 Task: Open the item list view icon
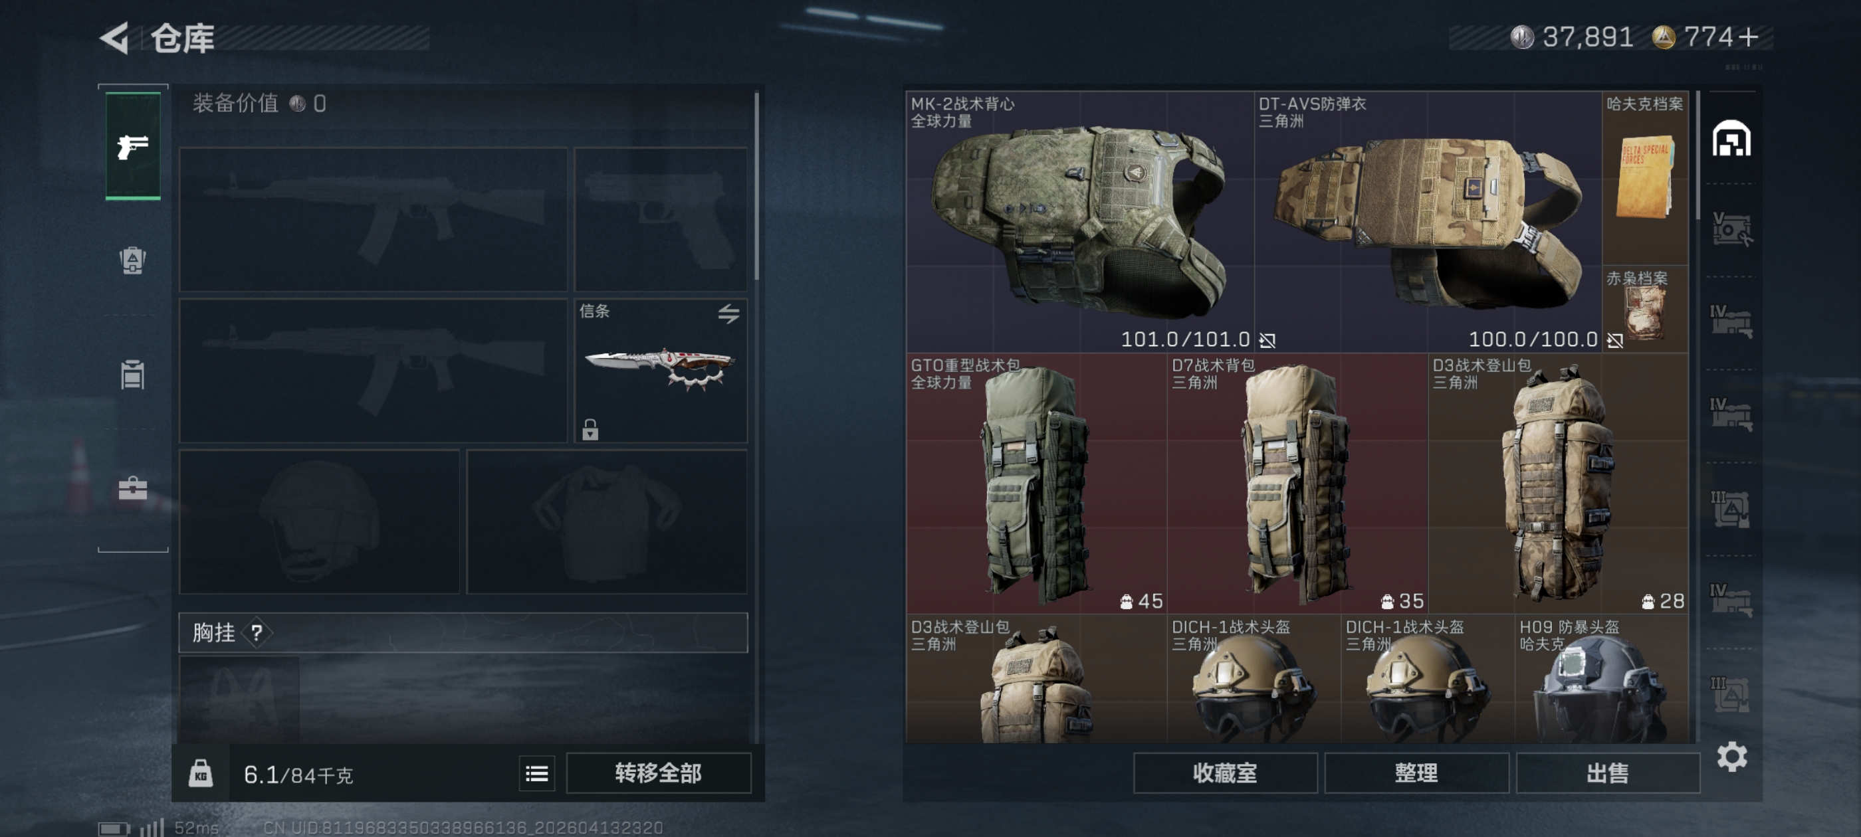(x=537, y=774)
